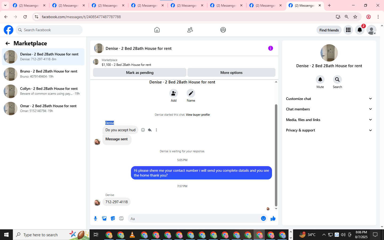Viewport: 384px width, 240px height.
Task: Expand Customize chat section
Action: (329, 99)
